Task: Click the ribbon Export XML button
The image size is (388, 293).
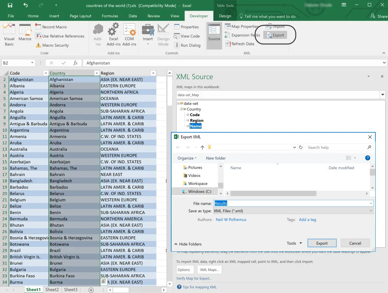Action: pos(275,35)
